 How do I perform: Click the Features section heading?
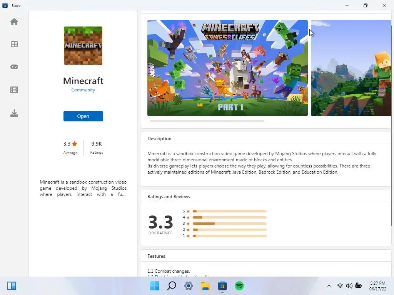(156, 256)
